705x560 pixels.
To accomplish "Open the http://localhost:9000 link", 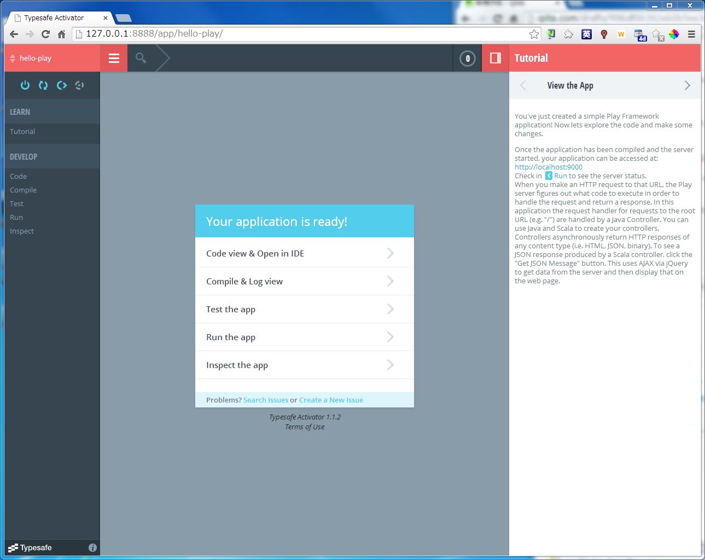I will pos(548,167).
